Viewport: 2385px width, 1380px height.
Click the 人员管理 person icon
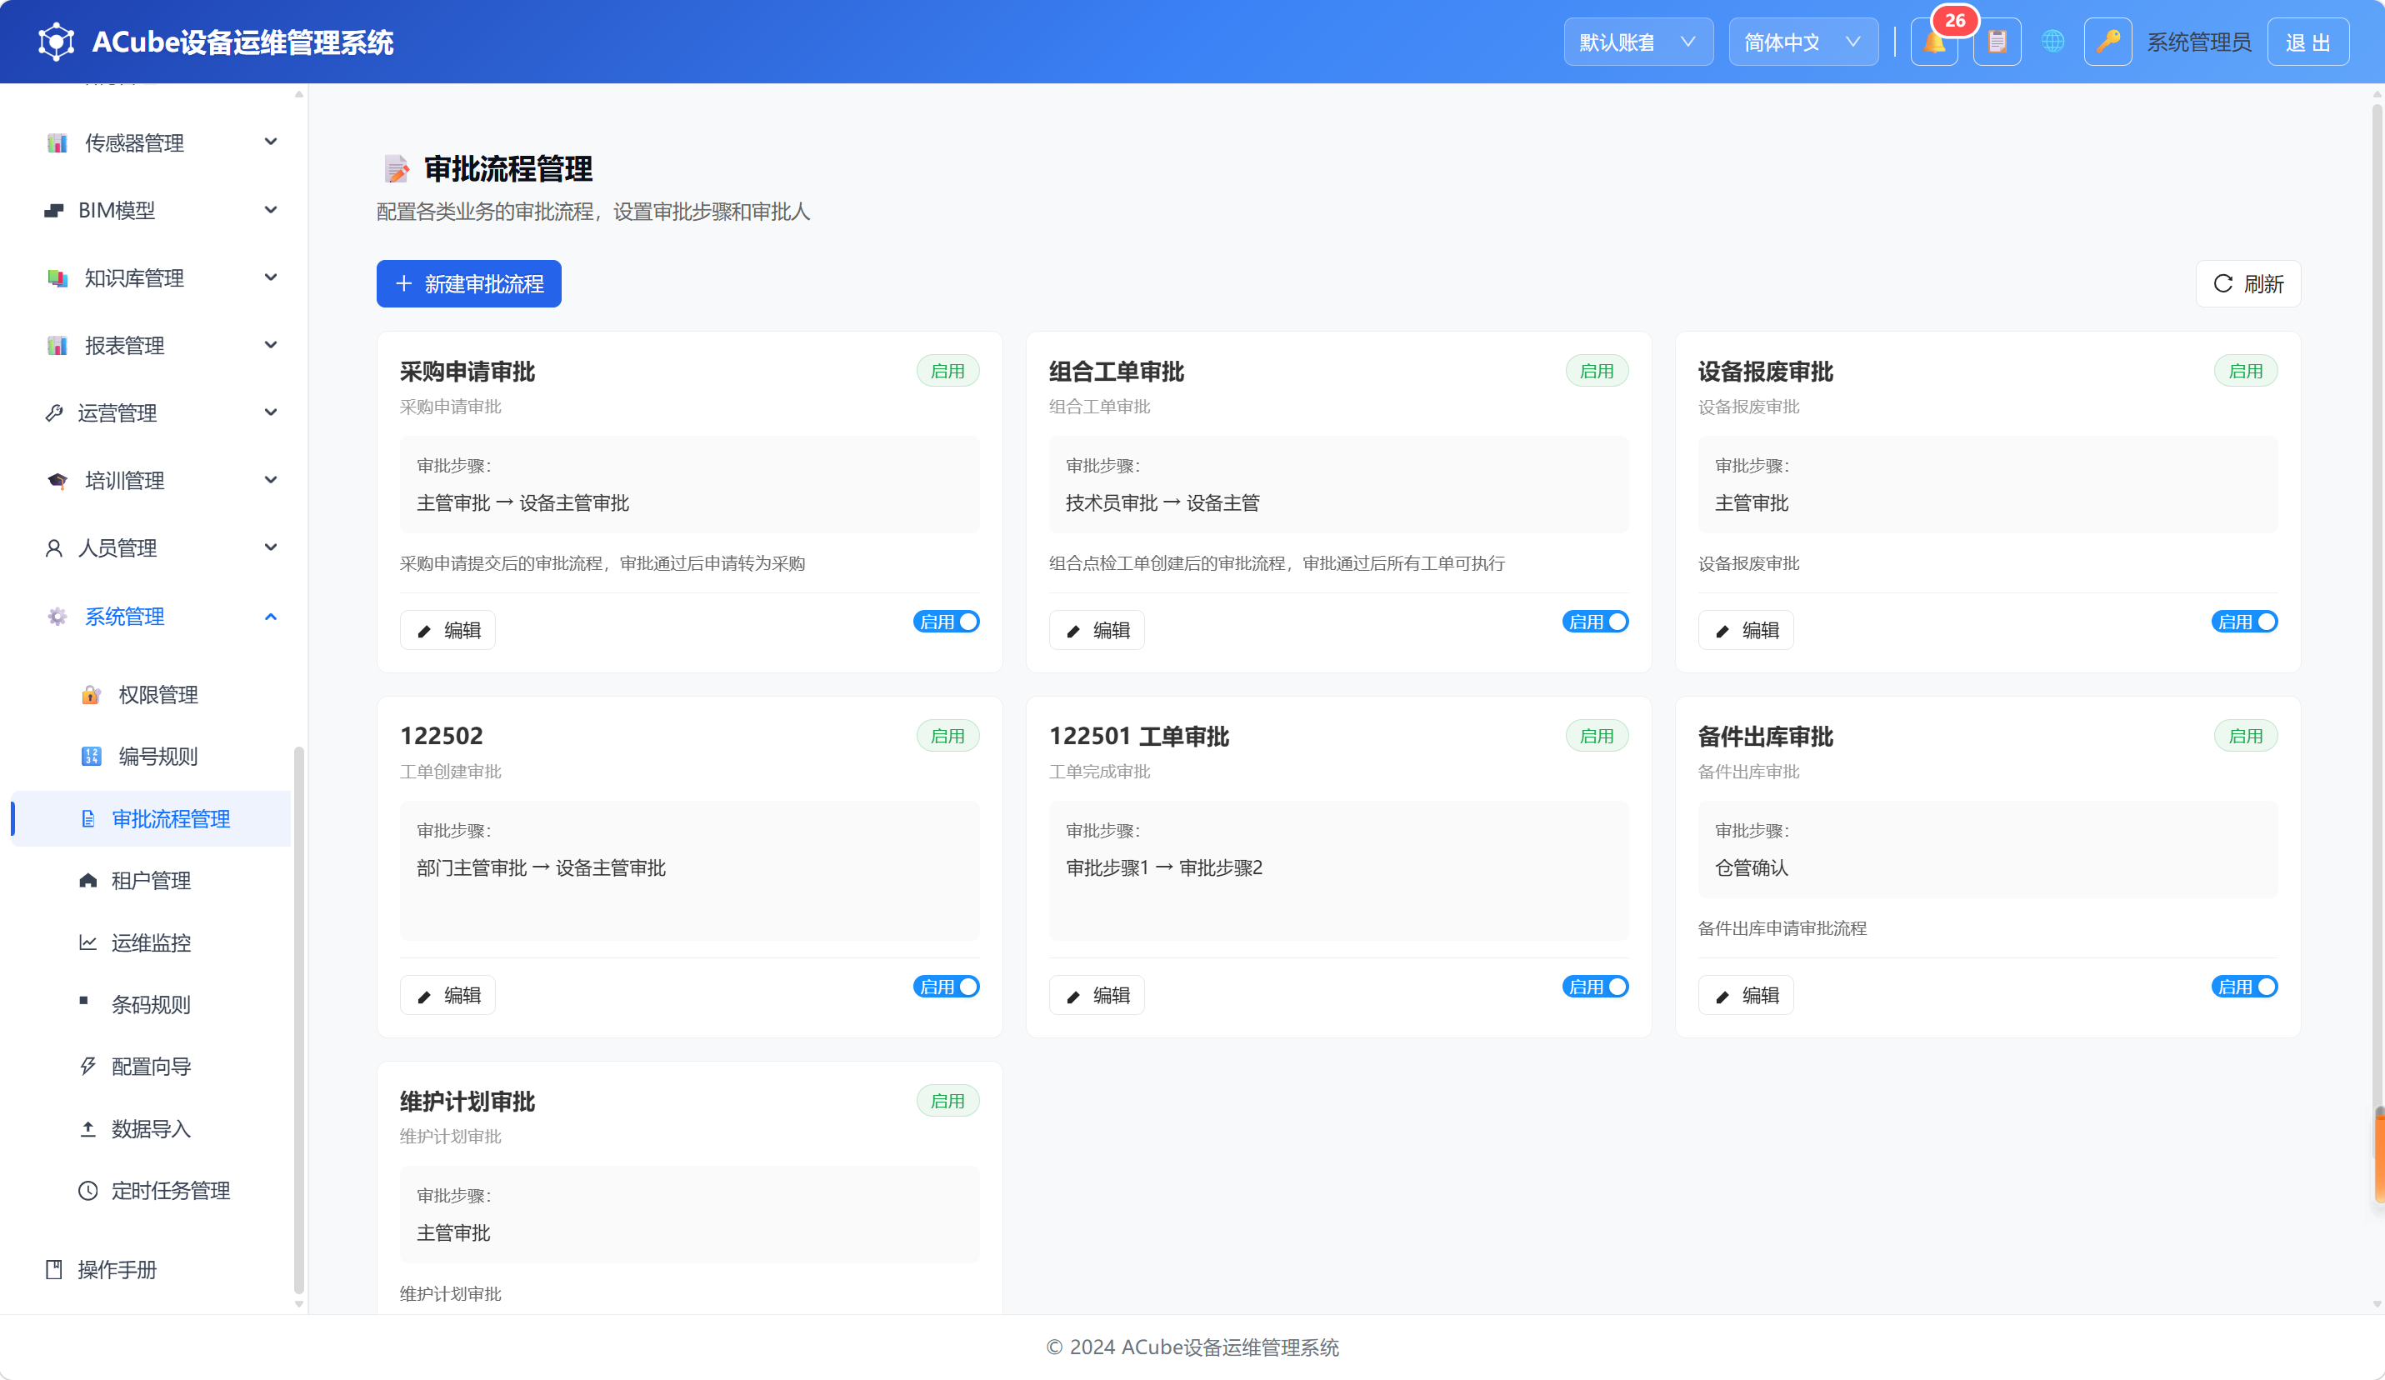[x=54, y=548]
